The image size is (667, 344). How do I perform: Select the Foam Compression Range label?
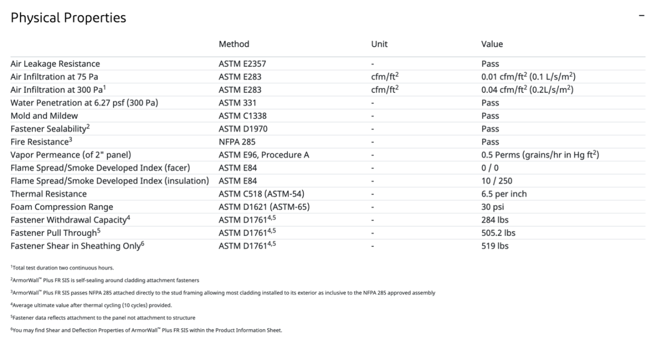click(x=62, y=207)
